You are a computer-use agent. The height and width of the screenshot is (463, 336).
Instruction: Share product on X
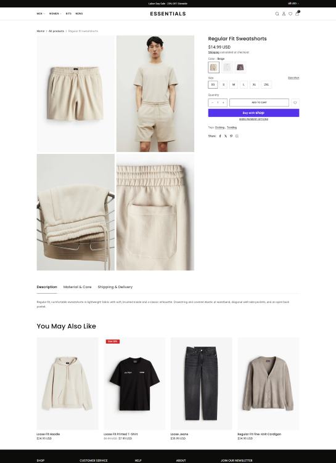tap(226, 136)
